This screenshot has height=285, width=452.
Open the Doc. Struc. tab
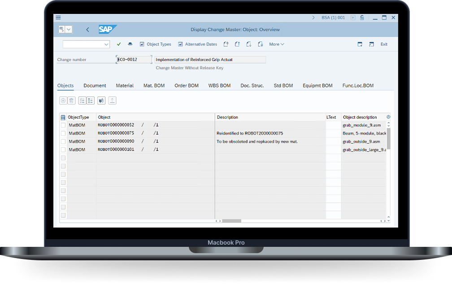252,86
